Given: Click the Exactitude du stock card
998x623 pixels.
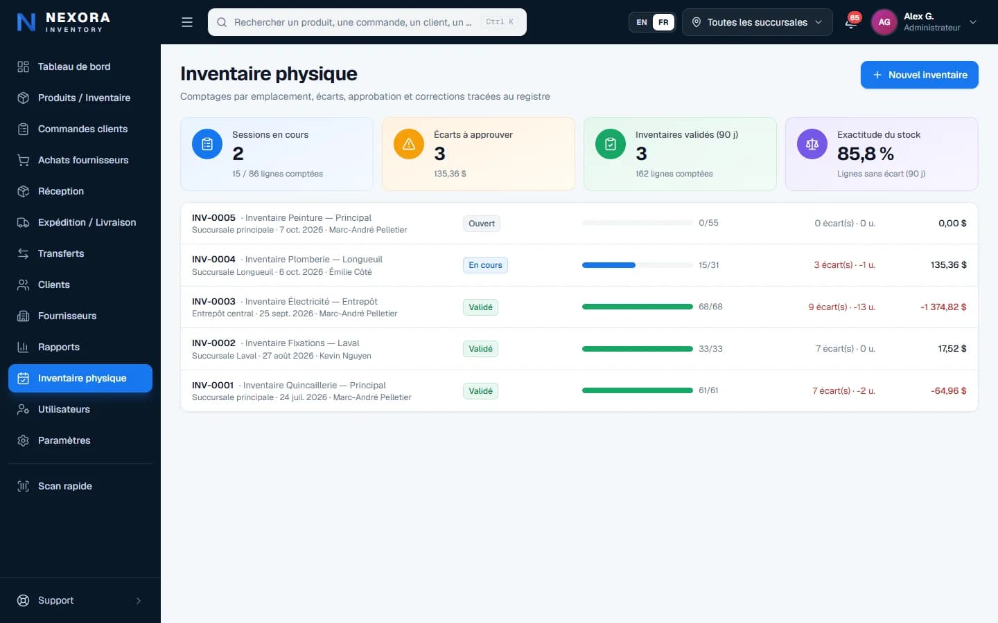Looking at the screenshot, I should pyautogui.click(x=882, y=154).
